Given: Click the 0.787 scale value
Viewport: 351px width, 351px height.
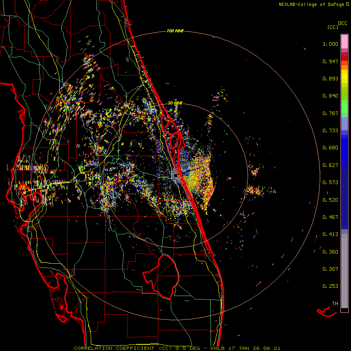Looking at the screenshot, I should [330, 113].
